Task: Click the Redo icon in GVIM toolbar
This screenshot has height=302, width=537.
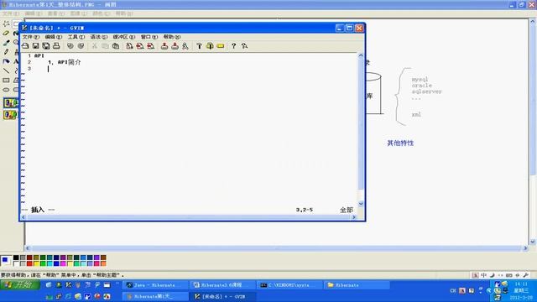Action: coord(81,46)
